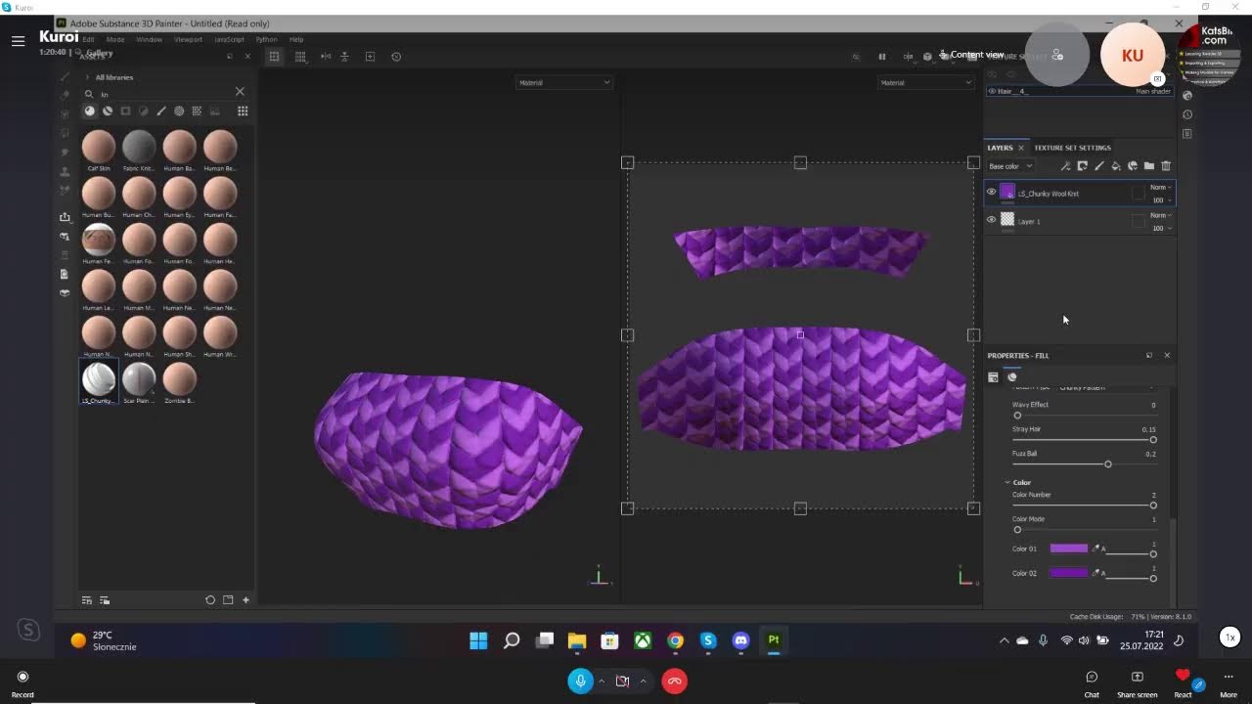Collapse the Color section in Properties
The height and width of the screenshot is (704, 1252).
(x=1007, y=482)
